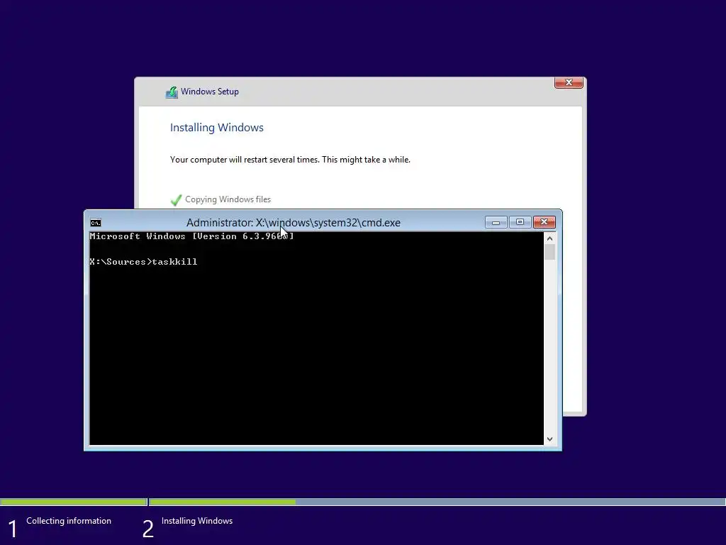The height and width of the screenshot is (545, 726).
Task: Close the Administrator cmd.exe window
Action: [x=544, y=222]
